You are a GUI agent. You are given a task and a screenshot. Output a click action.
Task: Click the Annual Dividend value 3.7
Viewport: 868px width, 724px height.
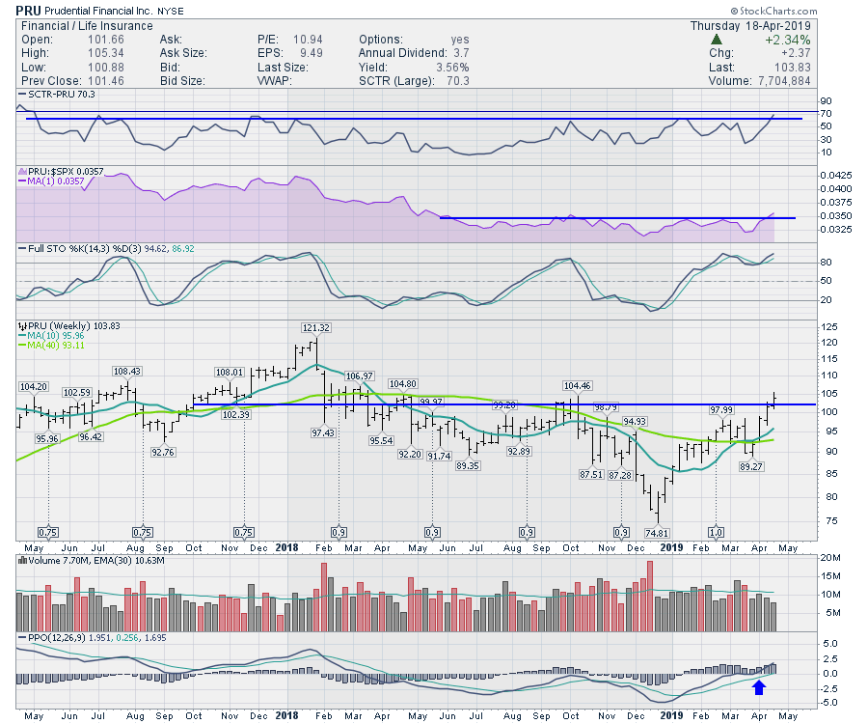click(x=461, y=53)
